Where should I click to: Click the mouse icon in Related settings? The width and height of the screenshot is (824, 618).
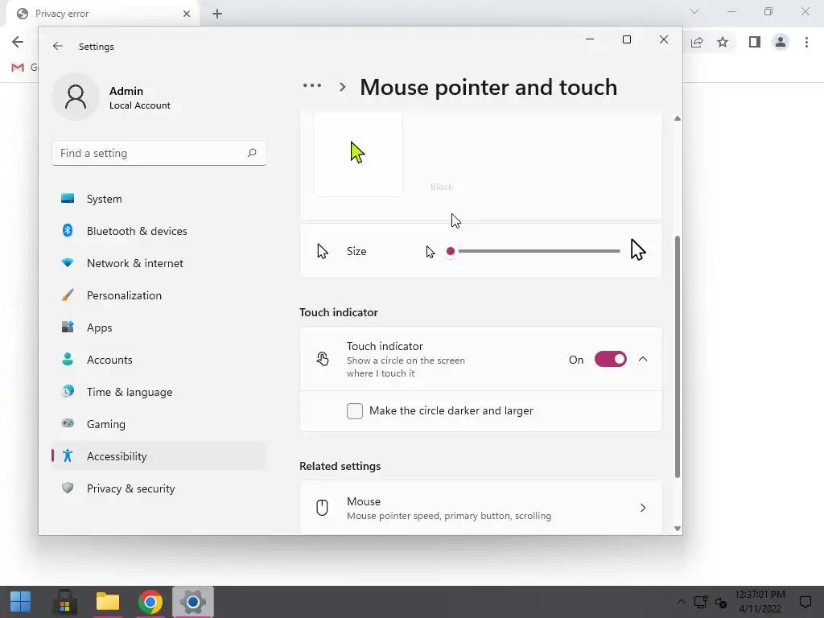[322, 508]
